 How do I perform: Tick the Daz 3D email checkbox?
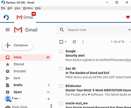point(61,69)
